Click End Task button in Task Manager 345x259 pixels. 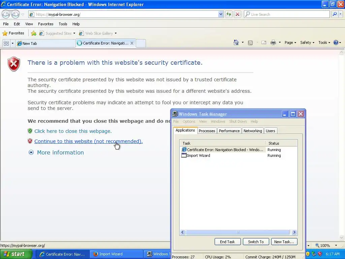(x=227, y=242)
